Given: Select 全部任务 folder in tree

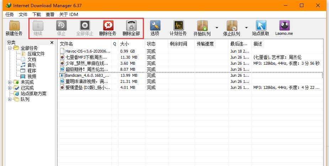Looking at the screenshot, I should click(x=29, y=48).
